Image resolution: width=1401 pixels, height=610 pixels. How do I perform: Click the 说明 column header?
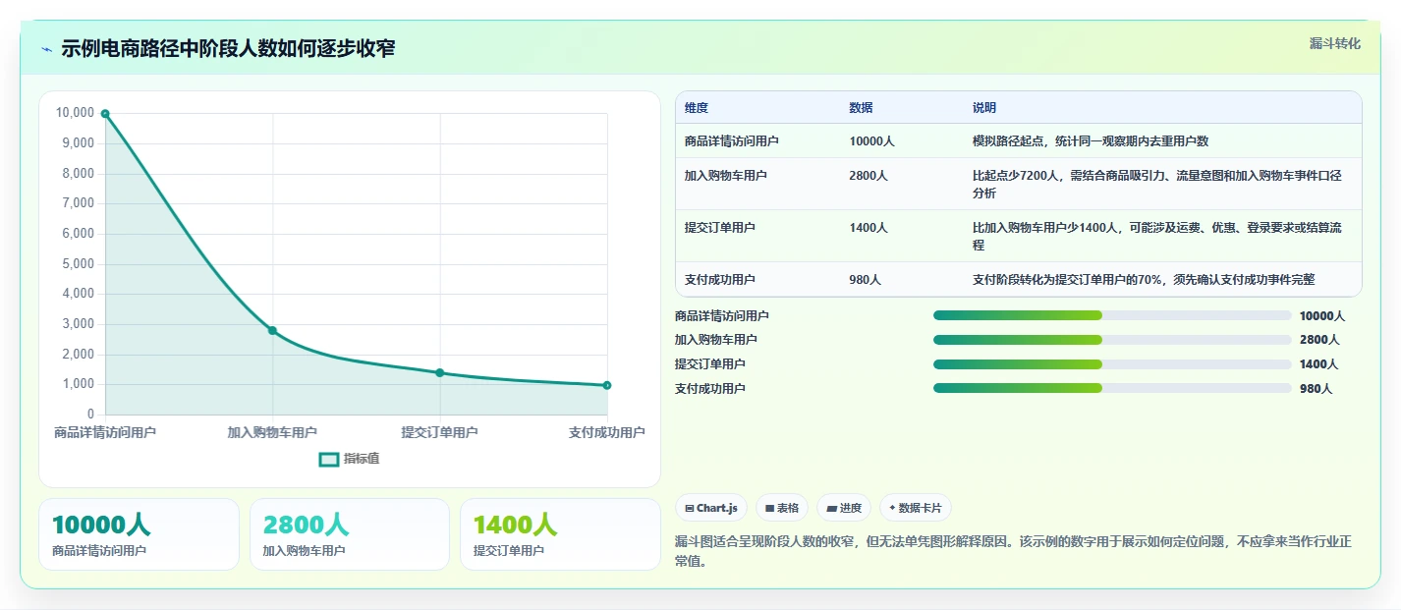click(984, 108)
